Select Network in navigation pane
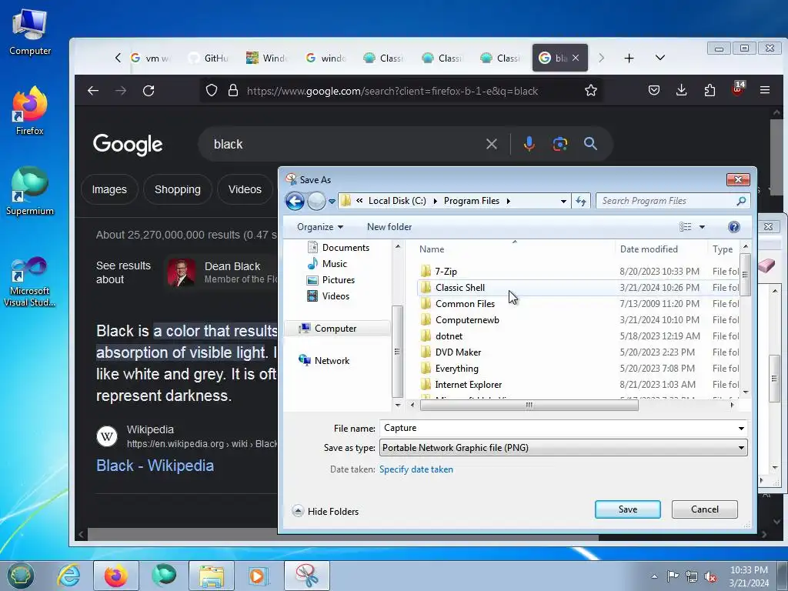 324,360
